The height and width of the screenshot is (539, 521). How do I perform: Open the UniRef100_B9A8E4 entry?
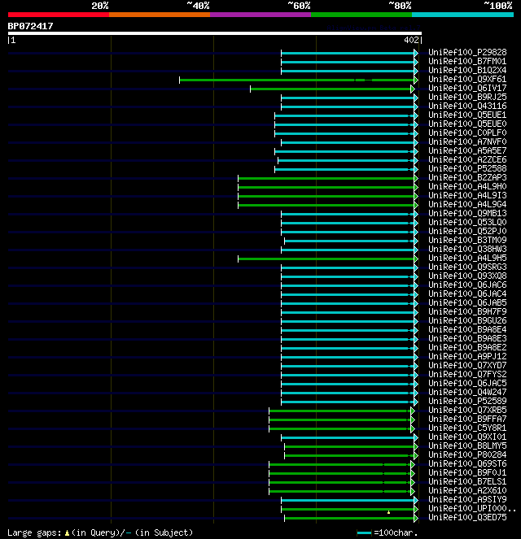tap(467, 329)
